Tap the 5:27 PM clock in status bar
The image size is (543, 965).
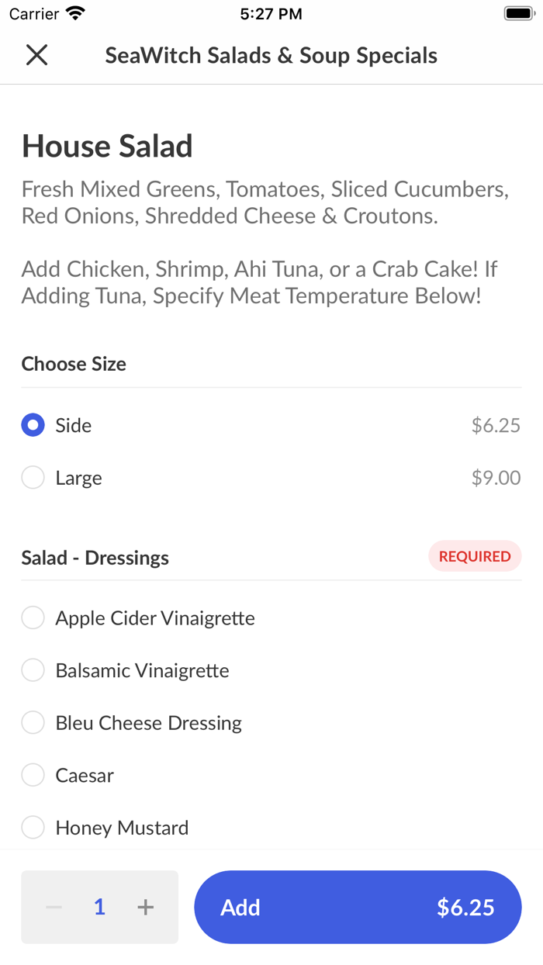pos(271,12)
